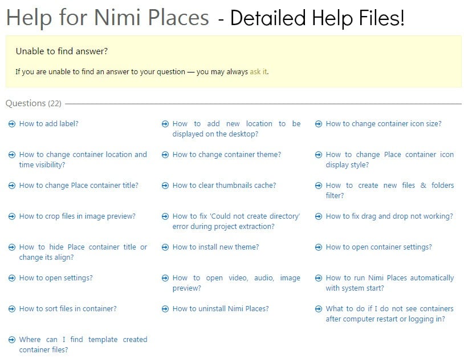This screenshot has height=358, width=464.
Task: Click arrow icon next to 'How to uninstall Nimi Places?'
Action: click(165, 309)
